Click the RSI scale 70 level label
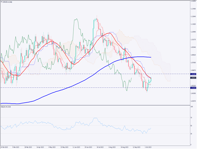This screenshot has width=197, height=149. (191, 118)
